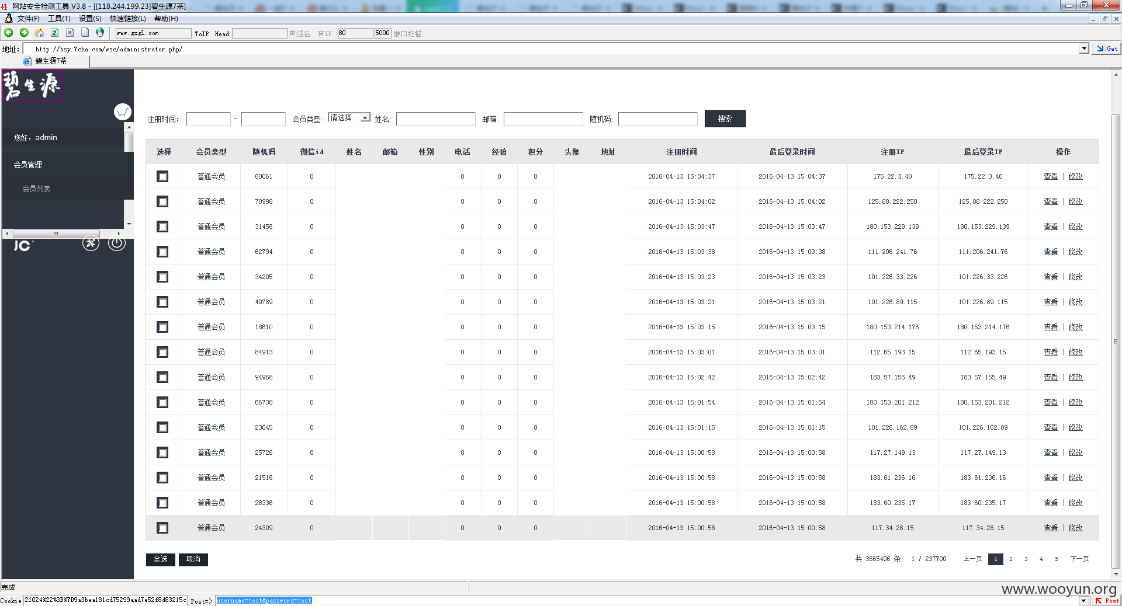
Task: Tick checkbox for member 60061
Action: 162,176
